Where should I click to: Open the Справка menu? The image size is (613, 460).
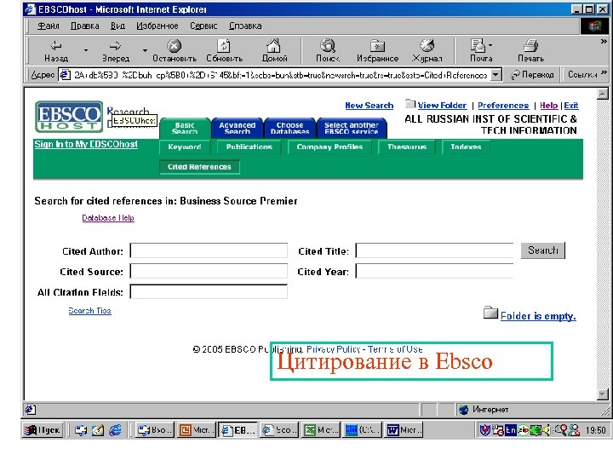pyautogui.click(x=245, y=26)
